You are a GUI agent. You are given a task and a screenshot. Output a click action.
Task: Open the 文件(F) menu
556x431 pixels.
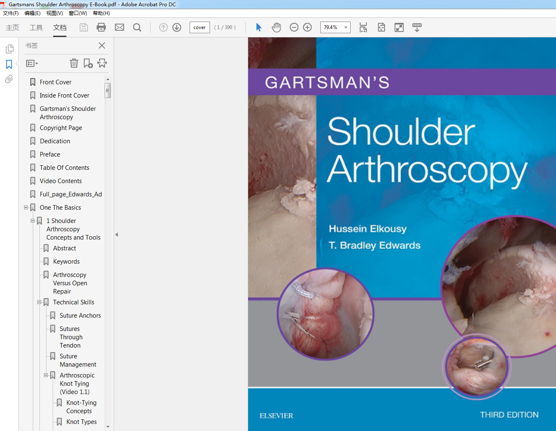(11, 13)
